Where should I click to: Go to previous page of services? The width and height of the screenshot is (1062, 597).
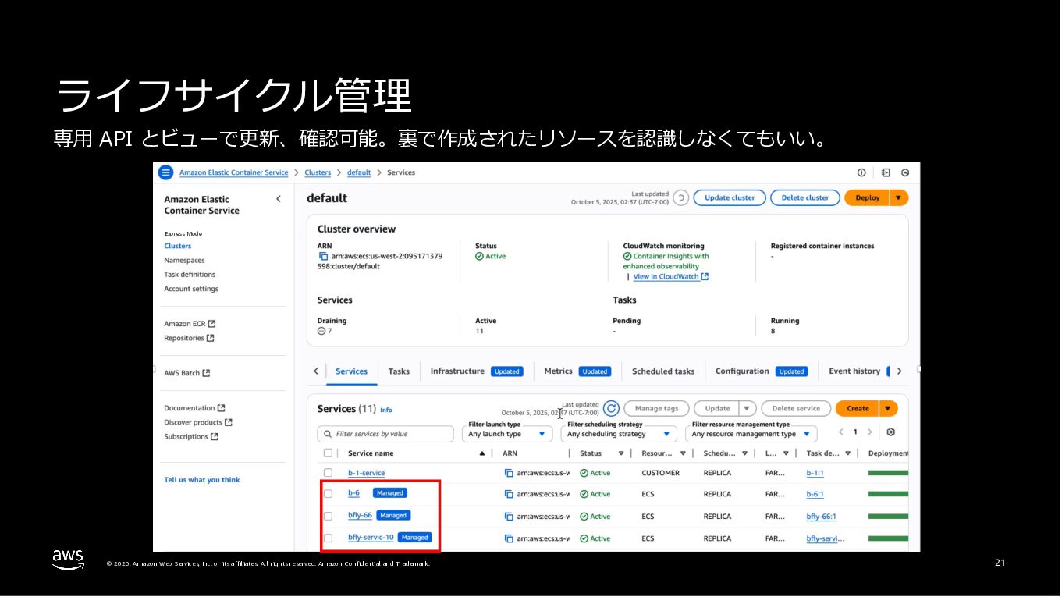click(x=841, y=432)
